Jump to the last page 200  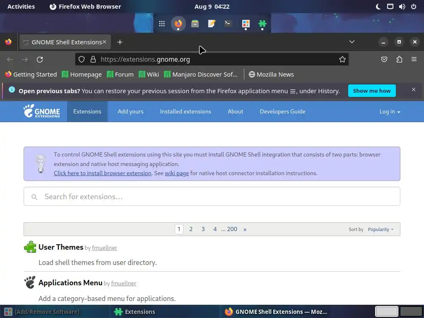(232, 229)
